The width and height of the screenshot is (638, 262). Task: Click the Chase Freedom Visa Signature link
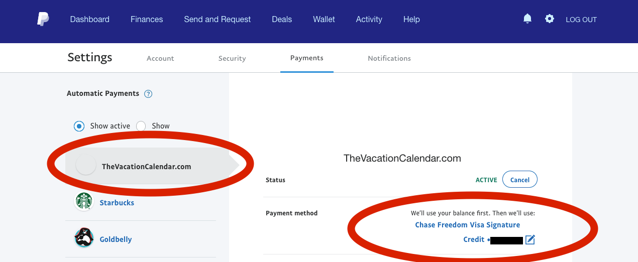467,225
